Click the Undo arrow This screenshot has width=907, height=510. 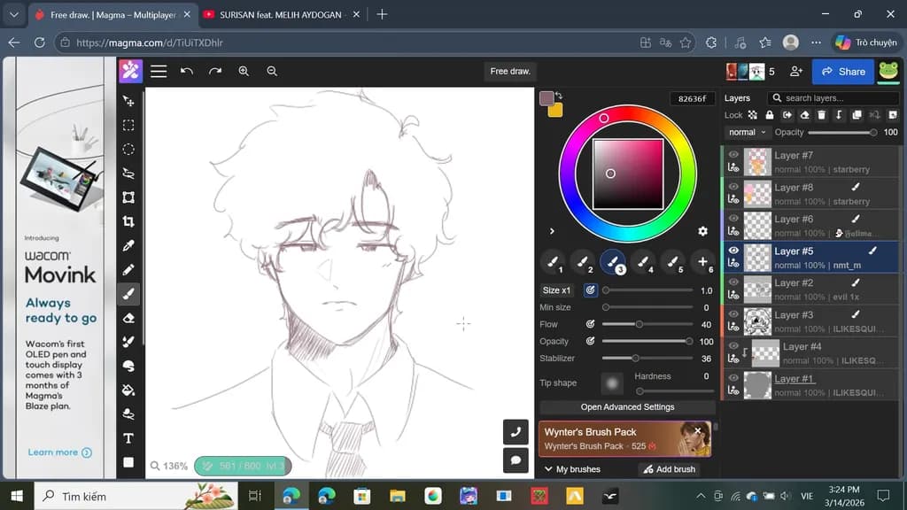(x=186, y=71)
